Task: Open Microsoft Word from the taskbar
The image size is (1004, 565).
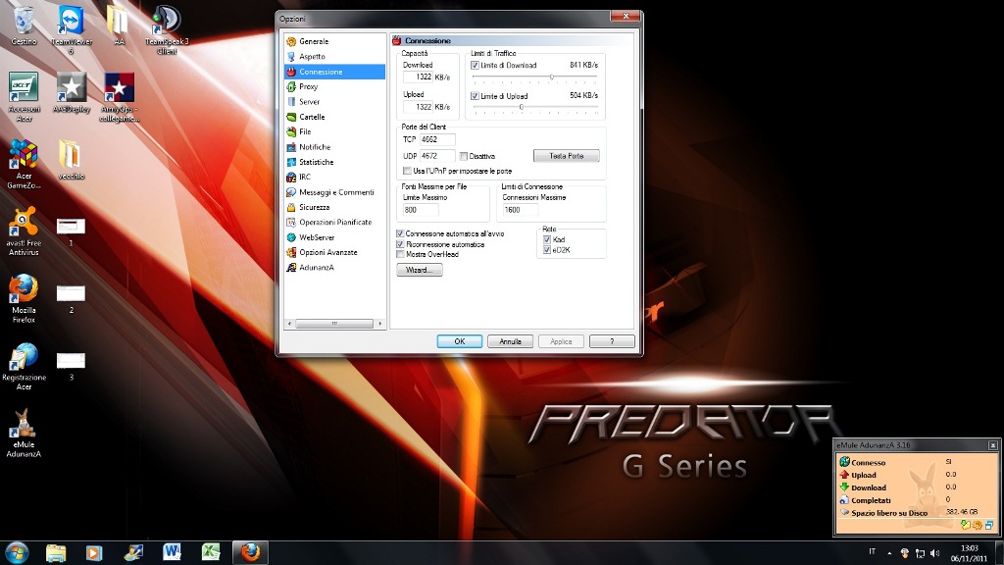Action: pyautogui.click(x=173, y=552)
